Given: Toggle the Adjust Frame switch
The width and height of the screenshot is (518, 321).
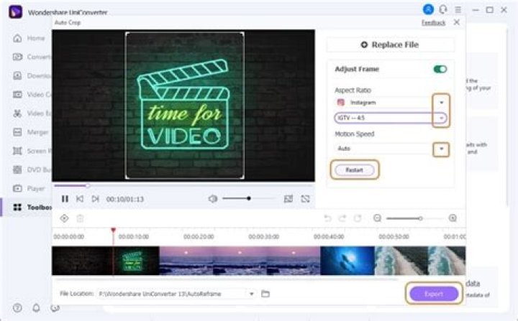Looking at the screenshot, I should [x=440, y=69].
